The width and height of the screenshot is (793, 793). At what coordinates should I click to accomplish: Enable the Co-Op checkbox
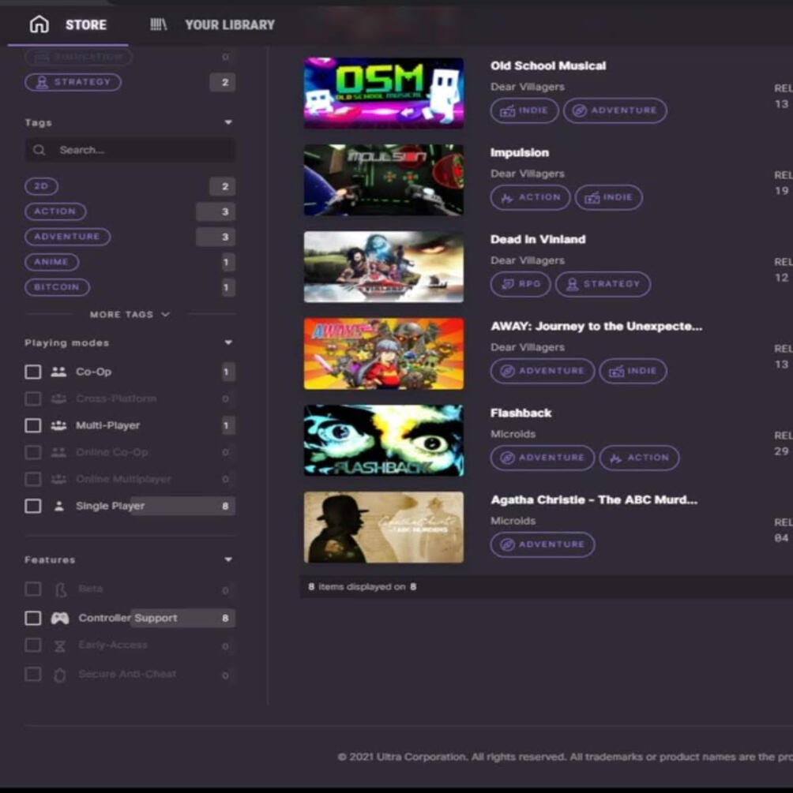click(x=33, y=372)
